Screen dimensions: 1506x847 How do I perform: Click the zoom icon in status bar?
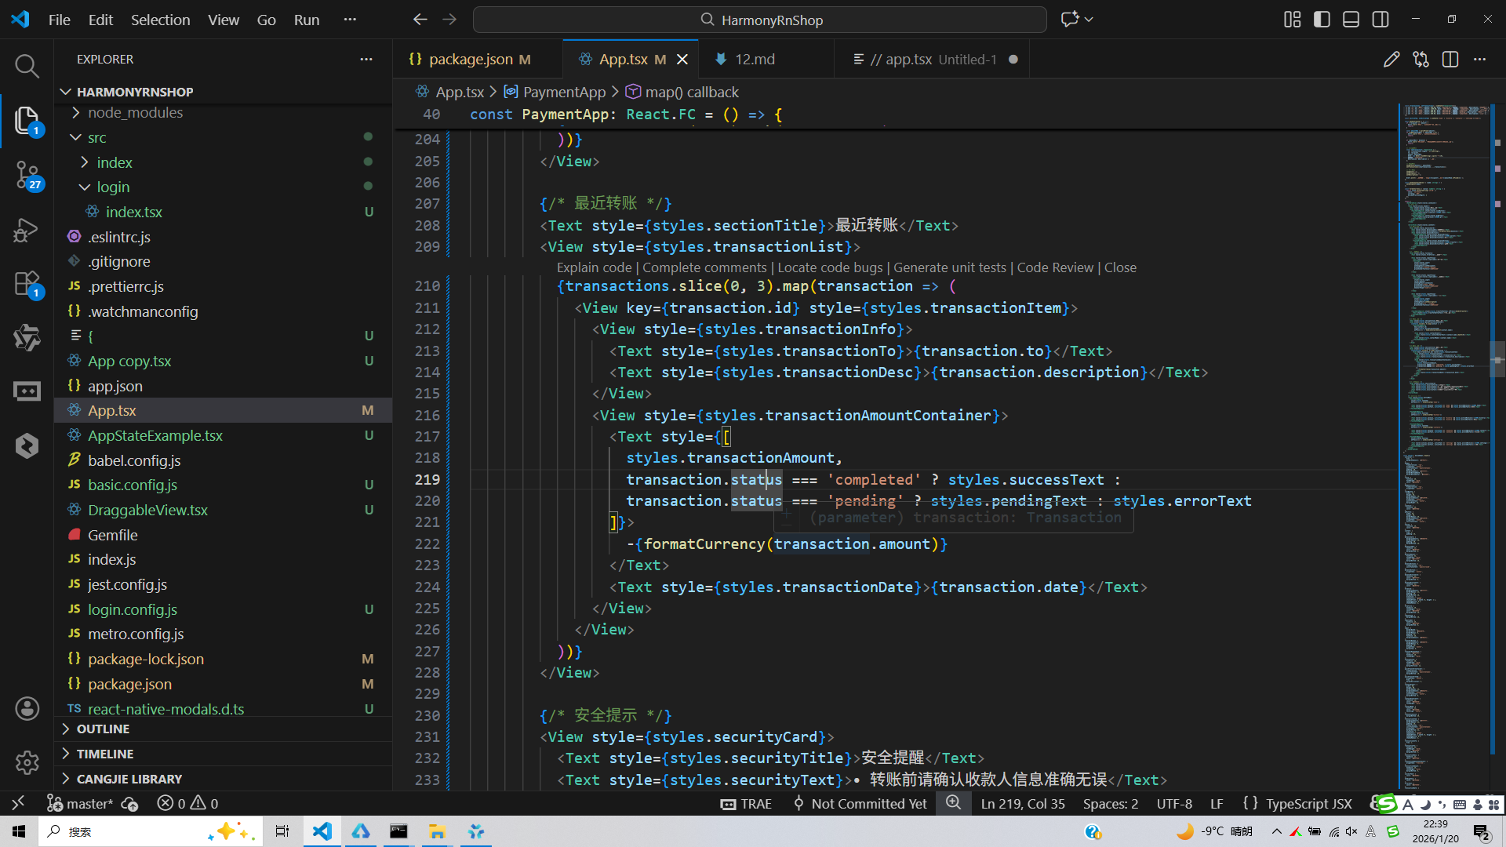(953, 803)
